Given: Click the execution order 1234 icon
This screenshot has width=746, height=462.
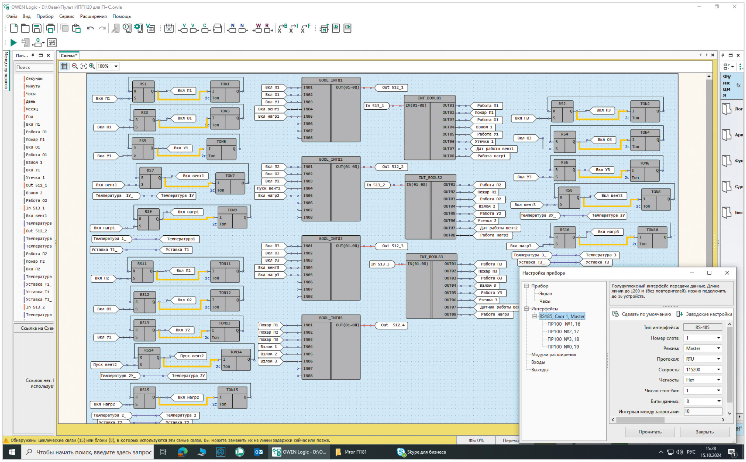Looking at the screenshot, I should tap(52, 43).
